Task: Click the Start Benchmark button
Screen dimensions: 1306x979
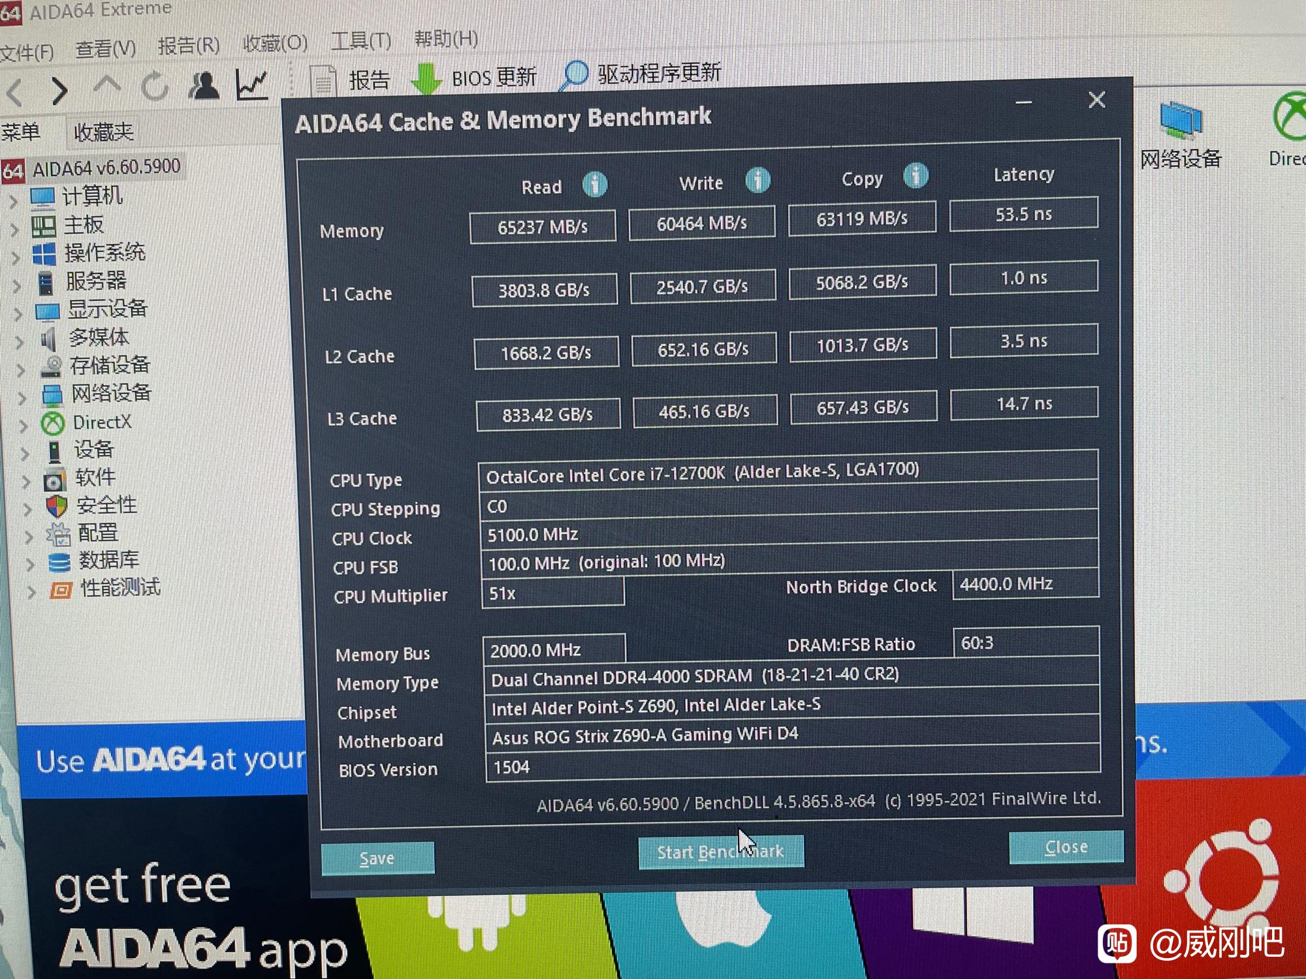Action: coord(721,852)
